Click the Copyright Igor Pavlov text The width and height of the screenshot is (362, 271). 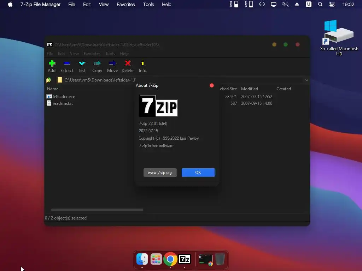click(169, 138)
